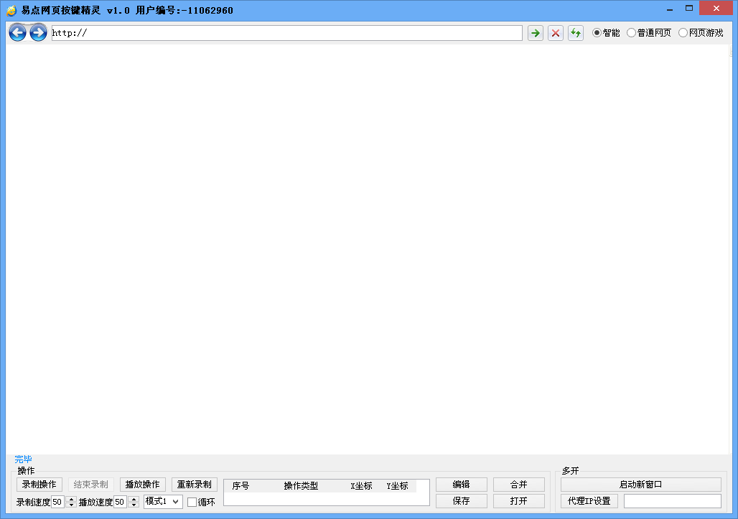Click the 操作类型 column header

[x=301, y=485]
